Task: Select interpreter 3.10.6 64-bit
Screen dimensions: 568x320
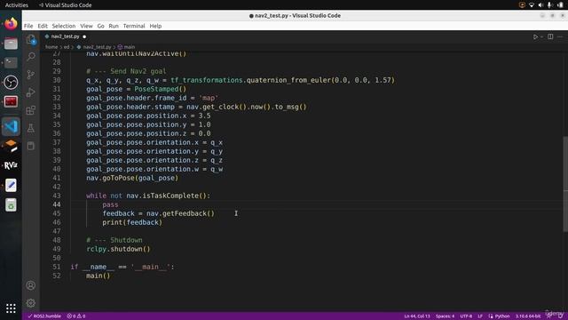Action: 528,316
